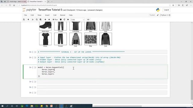Click the page vertical scrollbar thumb
The height and width of the screenshot is (108, 193).
tap(192, 90)
